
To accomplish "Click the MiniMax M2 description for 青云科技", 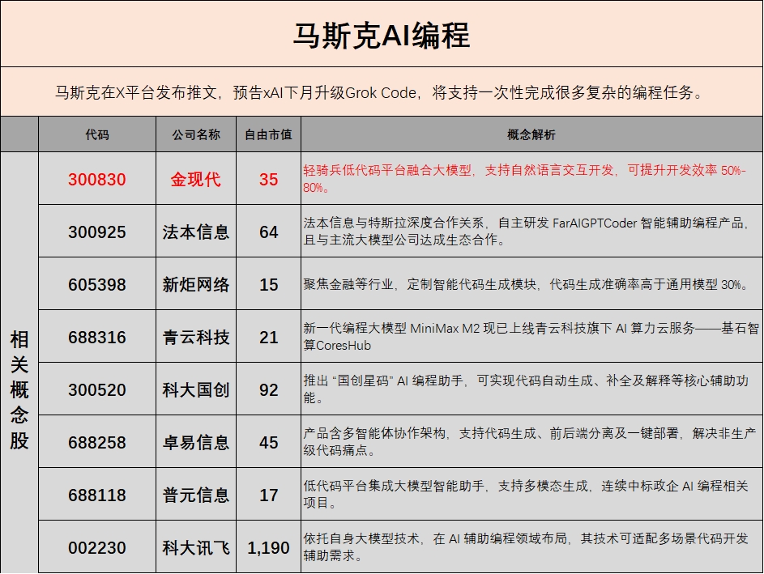I will coord(531,337).
